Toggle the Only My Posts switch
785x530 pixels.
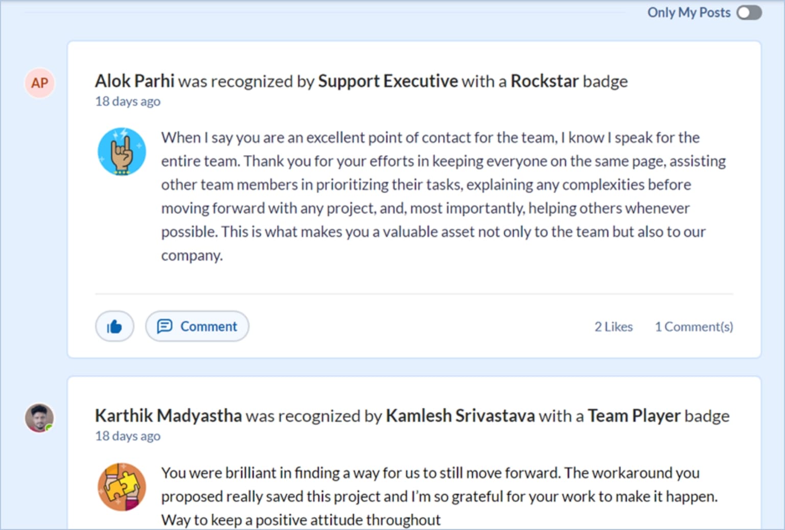coord(749,13)
